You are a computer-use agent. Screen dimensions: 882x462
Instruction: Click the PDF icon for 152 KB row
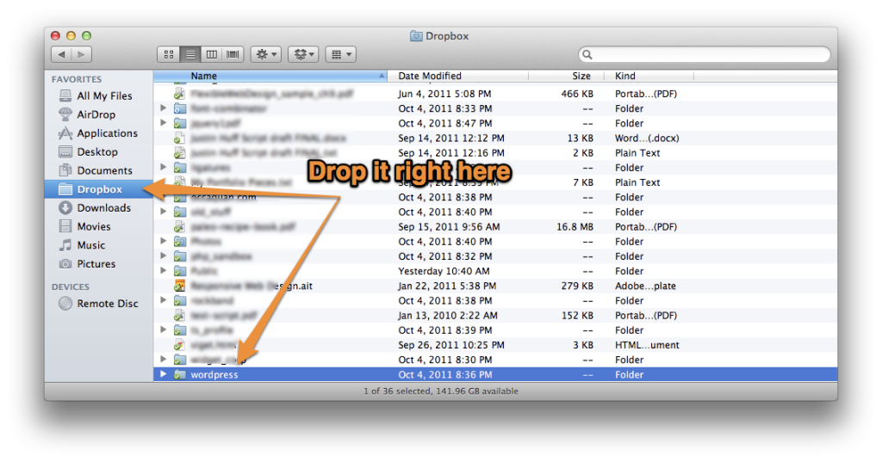pyautogui.click(x=180, y=316)
